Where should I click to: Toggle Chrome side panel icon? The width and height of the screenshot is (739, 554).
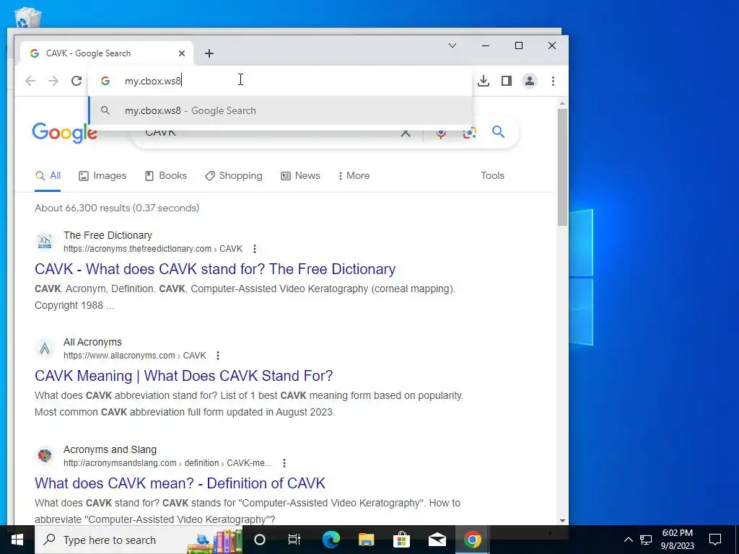point(506,81)
